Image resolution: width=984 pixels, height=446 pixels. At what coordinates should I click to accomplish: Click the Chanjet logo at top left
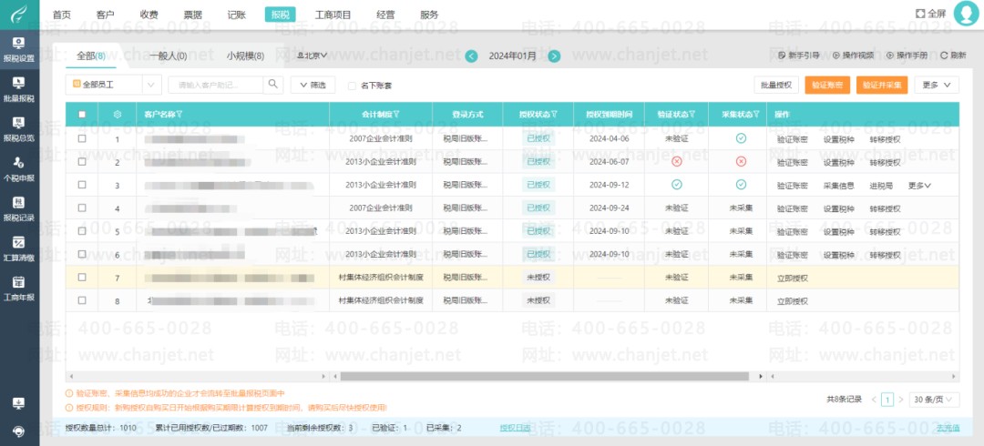click(x=19, y=14)
